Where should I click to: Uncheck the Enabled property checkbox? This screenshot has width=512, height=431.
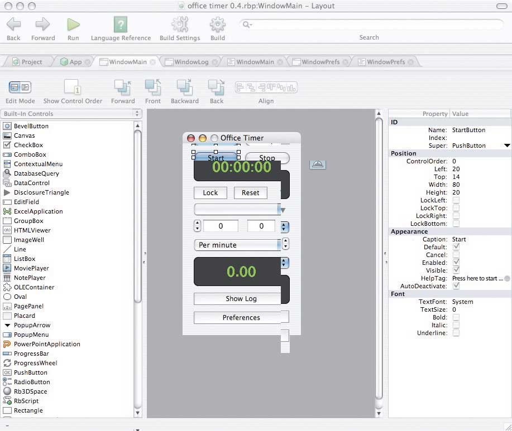coord(456,263)
